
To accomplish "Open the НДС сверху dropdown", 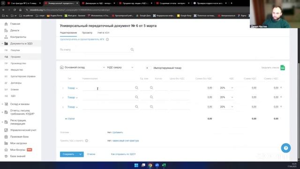I will pyautogui.click(x=120, y=68).
